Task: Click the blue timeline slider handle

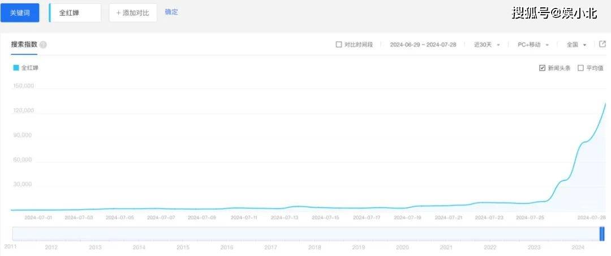Action: (602, 233)
